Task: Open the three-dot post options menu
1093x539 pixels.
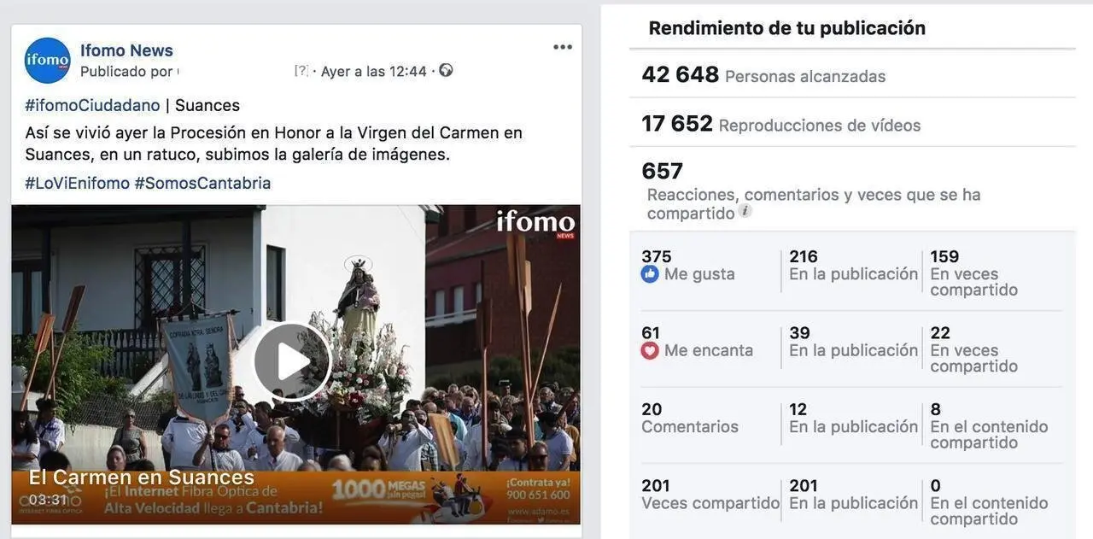Action: tap(562, 47)
